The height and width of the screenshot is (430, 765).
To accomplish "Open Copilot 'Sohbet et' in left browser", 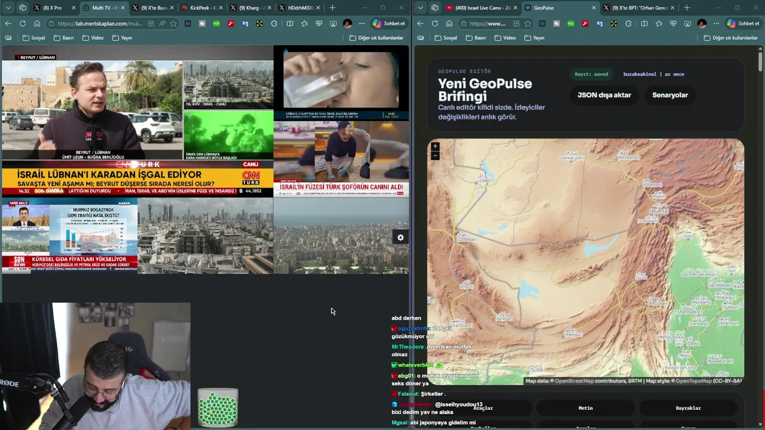I will tap(388, 23).
